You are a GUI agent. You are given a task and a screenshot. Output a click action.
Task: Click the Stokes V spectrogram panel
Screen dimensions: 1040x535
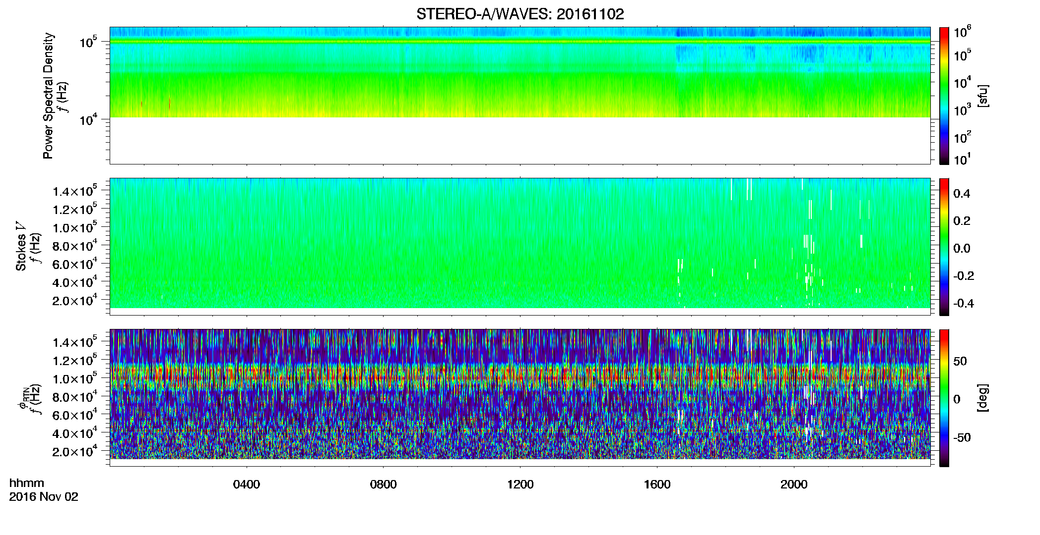click(520, 246)
